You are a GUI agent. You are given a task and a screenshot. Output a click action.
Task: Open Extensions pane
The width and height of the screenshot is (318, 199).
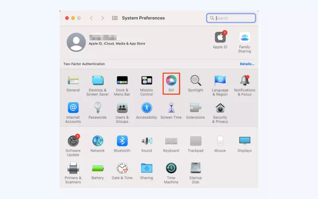click(196, 111)
